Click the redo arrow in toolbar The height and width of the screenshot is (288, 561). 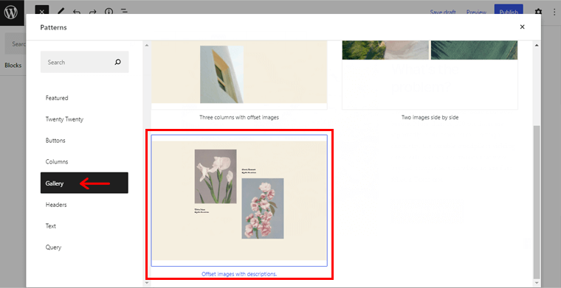pos(93,12)
